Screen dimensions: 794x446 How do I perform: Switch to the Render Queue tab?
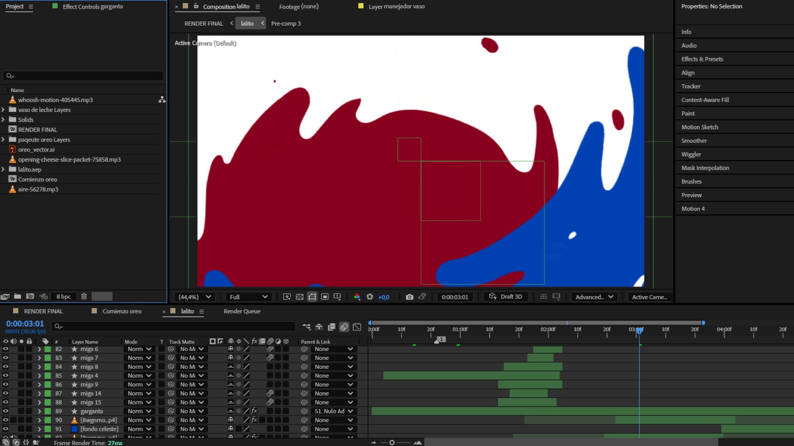point(242,311)
